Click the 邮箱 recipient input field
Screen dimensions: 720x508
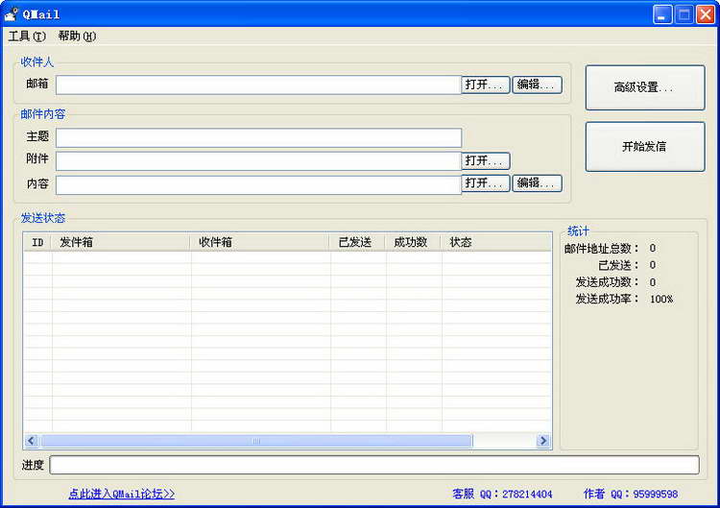258,85
